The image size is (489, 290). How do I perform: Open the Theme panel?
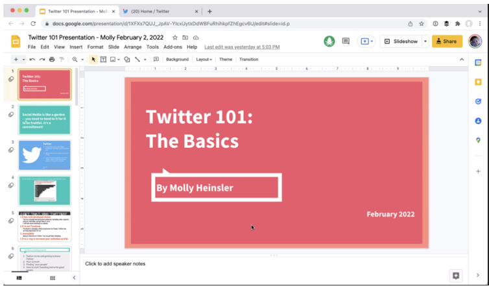click(x=226, y=59)
